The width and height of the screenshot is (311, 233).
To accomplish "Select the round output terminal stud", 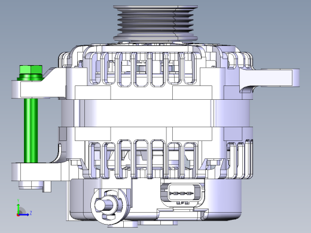I will tap(103, 205).
